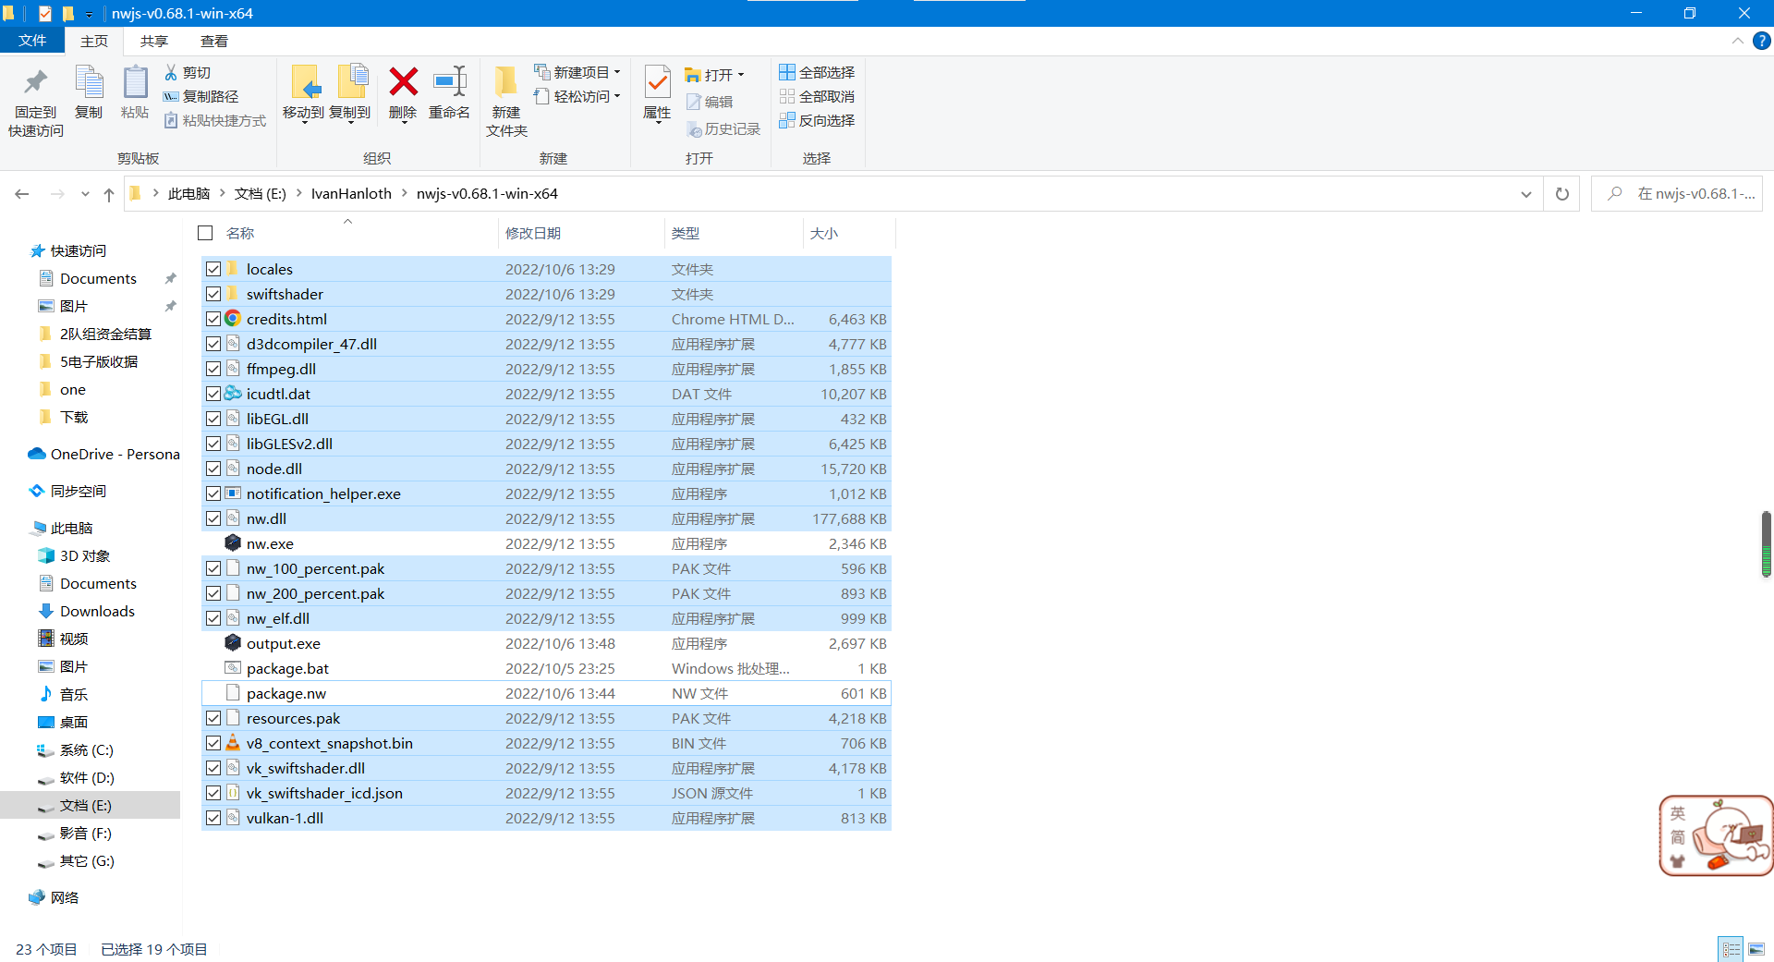Open the New Item (新建项目) dropdown

click(x=577, y=72)
